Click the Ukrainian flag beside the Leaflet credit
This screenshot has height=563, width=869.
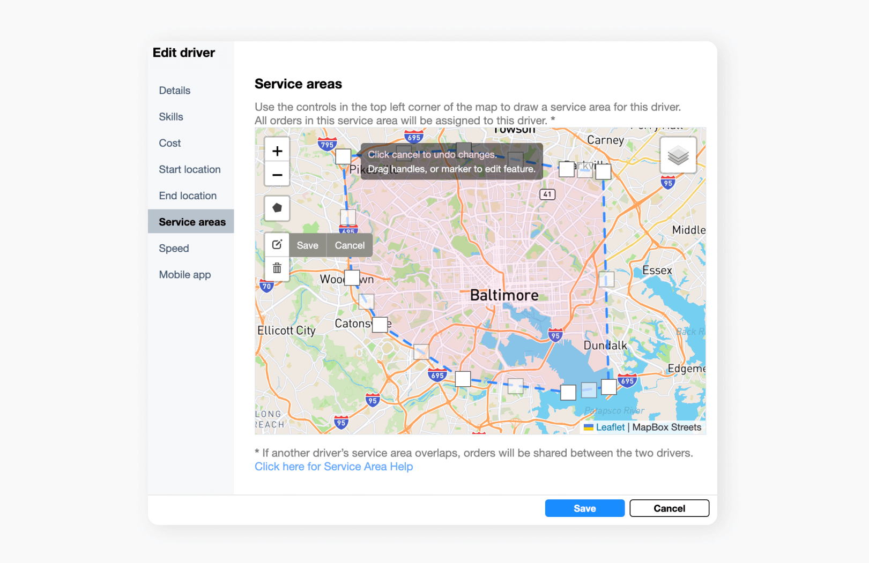click(x=589, y=427)
